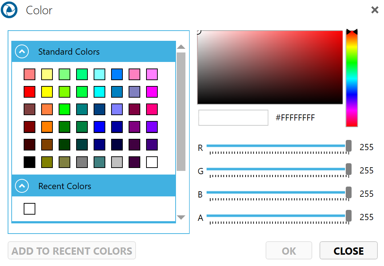
Task: Click the scrollbar down arrow in color list
Action: (x=181, y=218)
